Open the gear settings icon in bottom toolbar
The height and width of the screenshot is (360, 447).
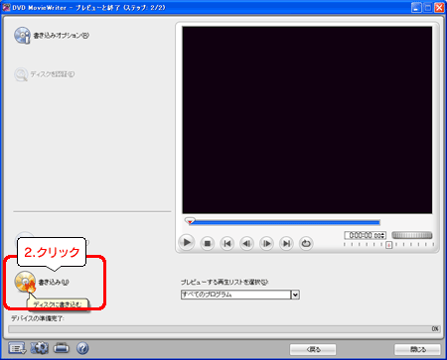(40, 348)
